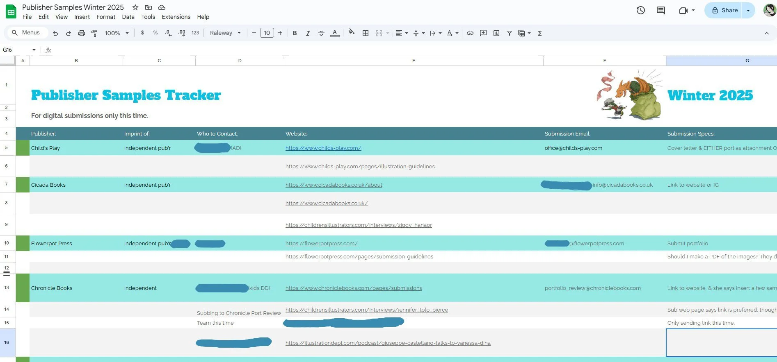Image resolution: width=777 pixels, height=362 pixels.
Task: Add a comment with the toolbar icon
Action: pos(483,33)
